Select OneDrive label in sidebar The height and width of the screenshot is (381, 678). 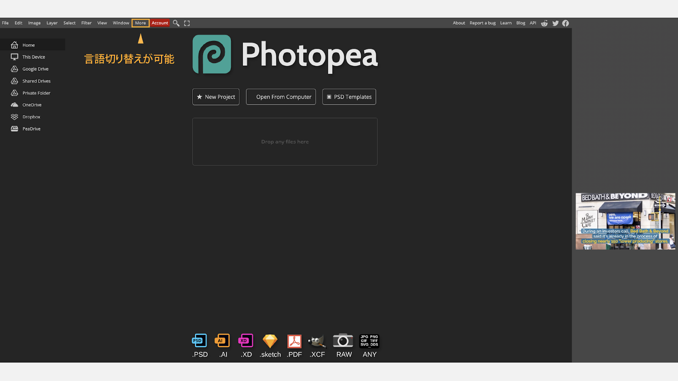(x=32, y=105)
